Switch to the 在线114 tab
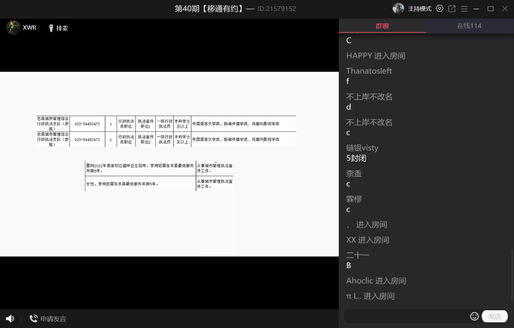The width and height of the screenshot is (514, 328). pyautogui.click(x=469, y=26)
